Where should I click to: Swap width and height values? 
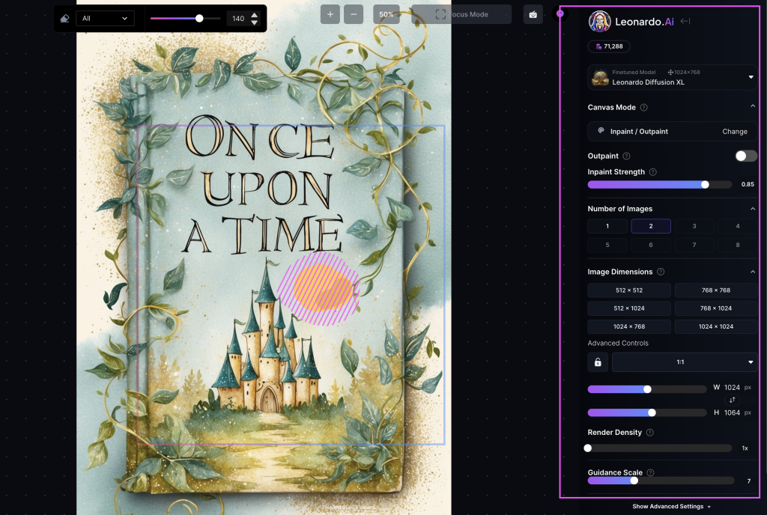point(733,400)
